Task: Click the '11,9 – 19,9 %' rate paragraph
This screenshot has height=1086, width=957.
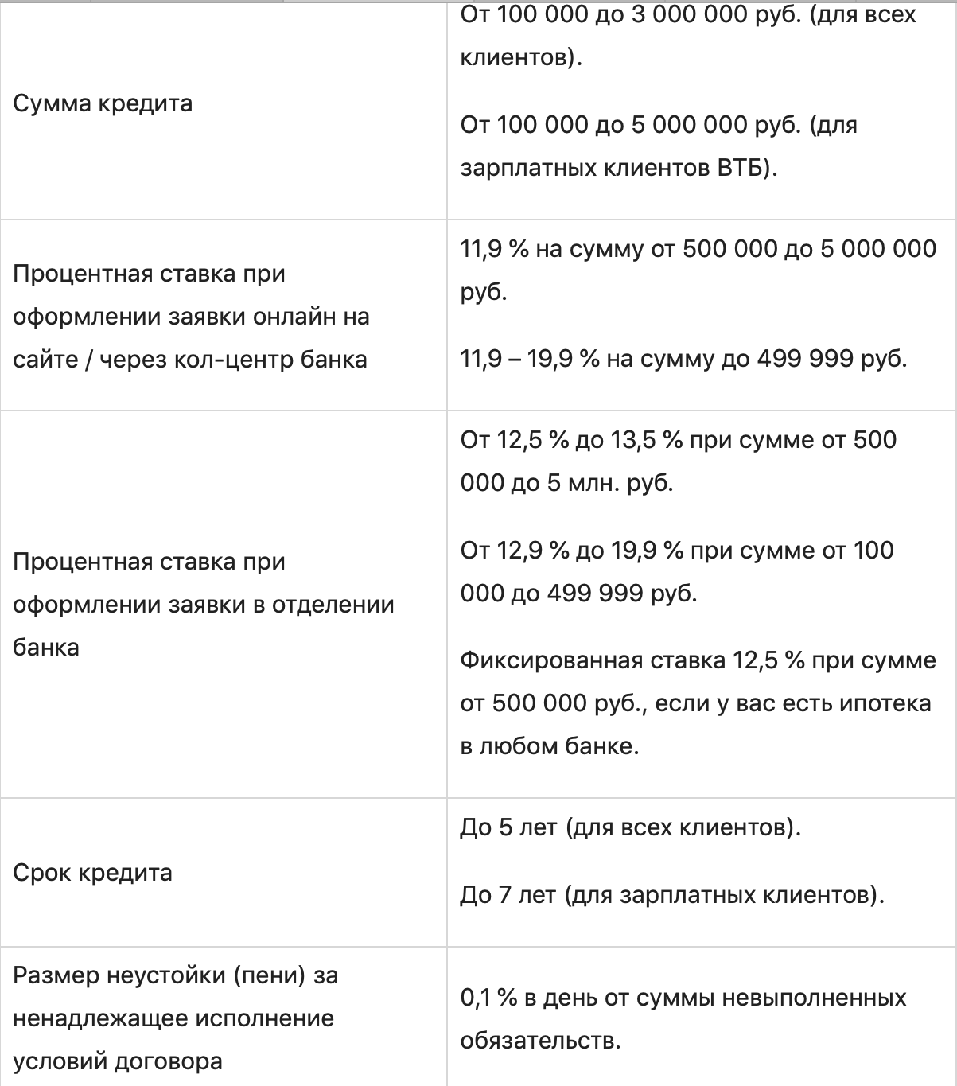Action: tap(683, 359)
